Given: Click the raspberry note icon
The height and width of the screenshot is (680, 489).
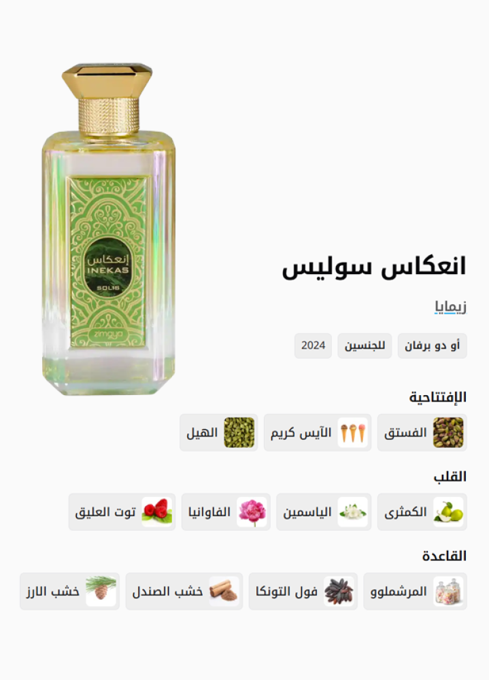Looking at the screenshot, I should [157, 512].
